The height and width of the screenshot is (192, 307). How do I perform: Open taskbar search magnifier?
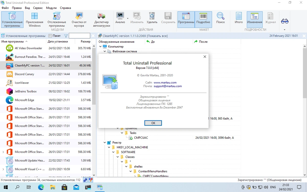17,187
